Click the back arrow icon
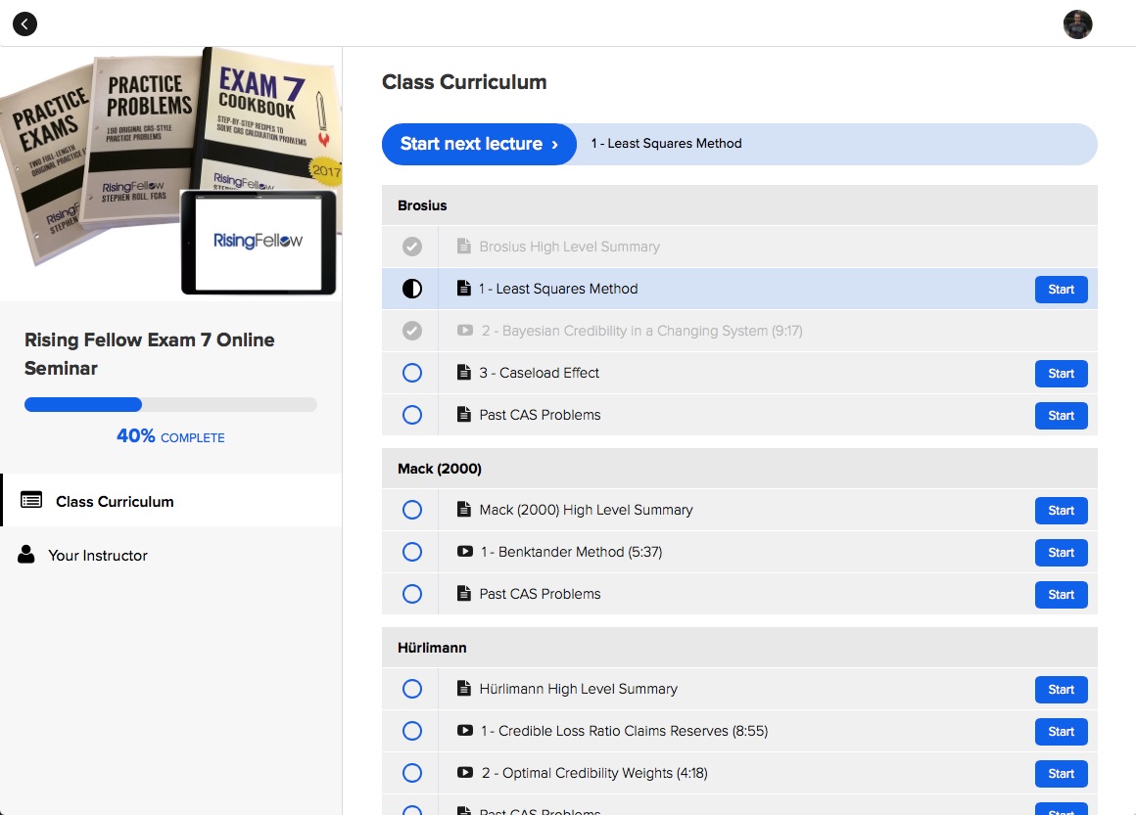 point(24,23)
